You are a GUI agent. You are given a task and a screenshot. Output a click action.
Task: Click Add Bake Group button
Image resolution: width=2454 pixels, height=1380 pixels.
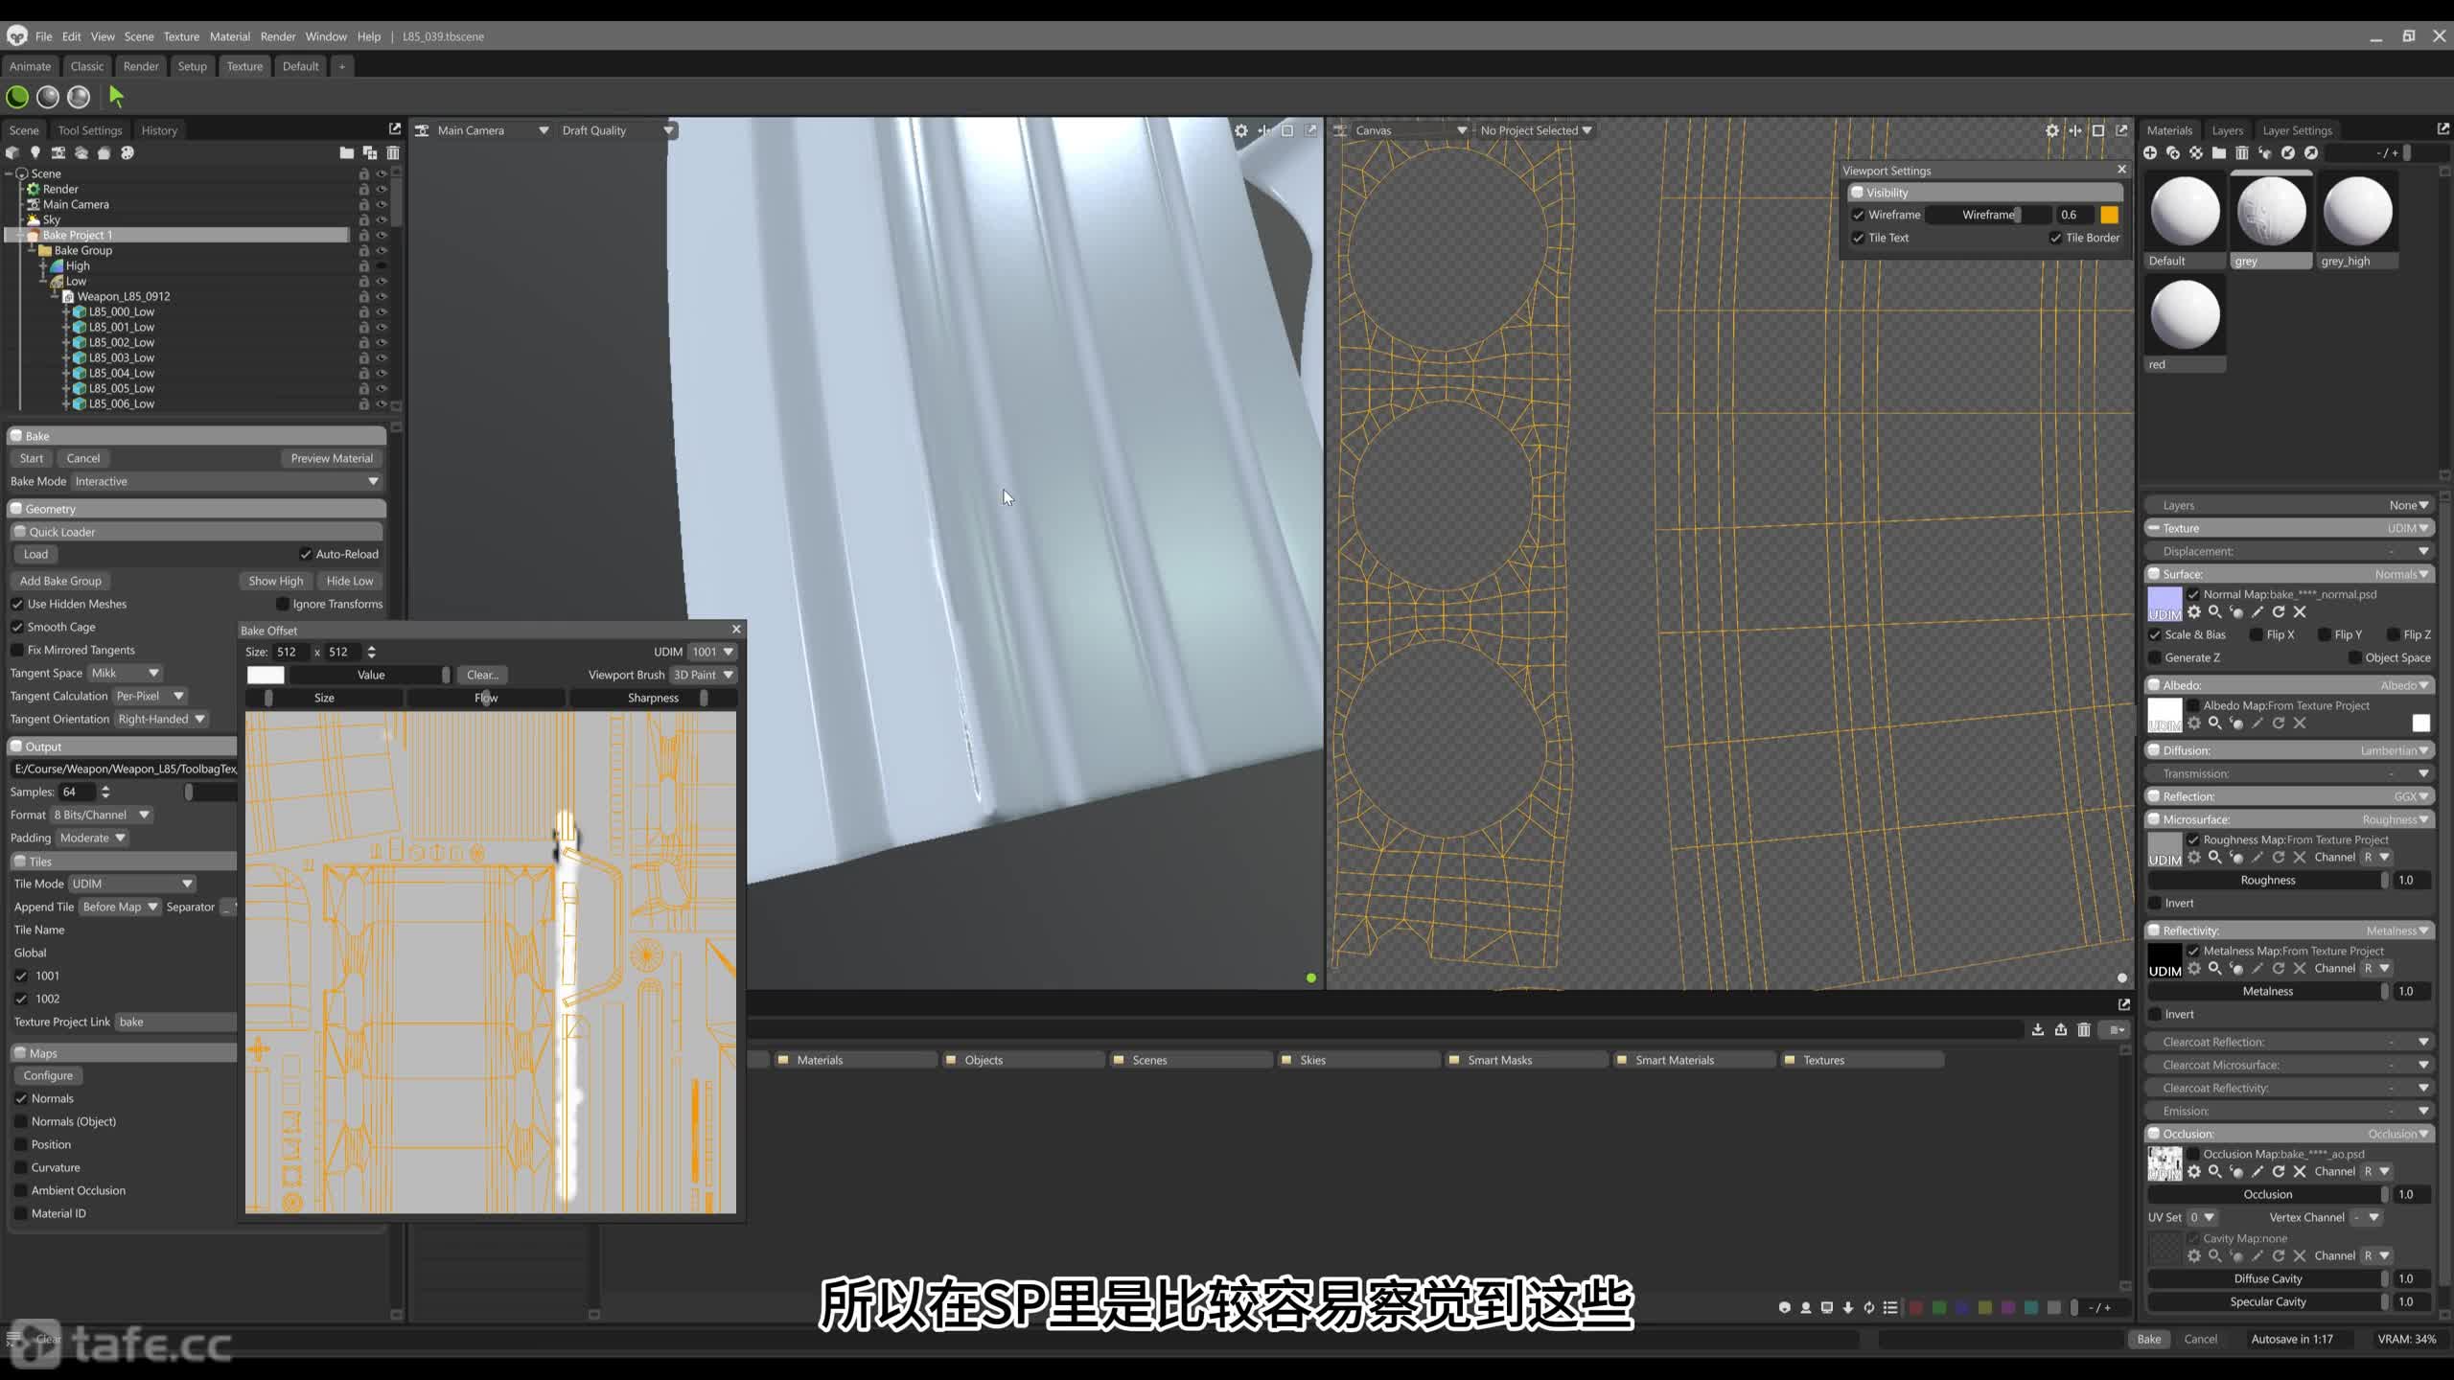[60, 581]
